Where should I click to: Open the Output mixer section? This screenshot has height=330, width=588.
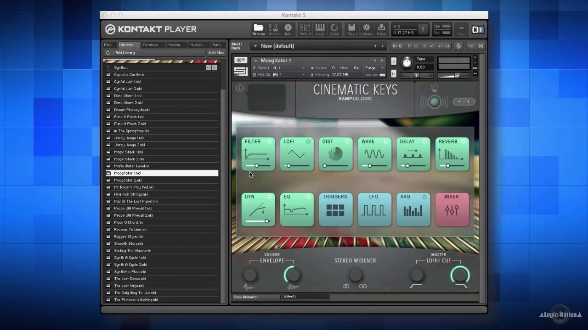point(305,29)
